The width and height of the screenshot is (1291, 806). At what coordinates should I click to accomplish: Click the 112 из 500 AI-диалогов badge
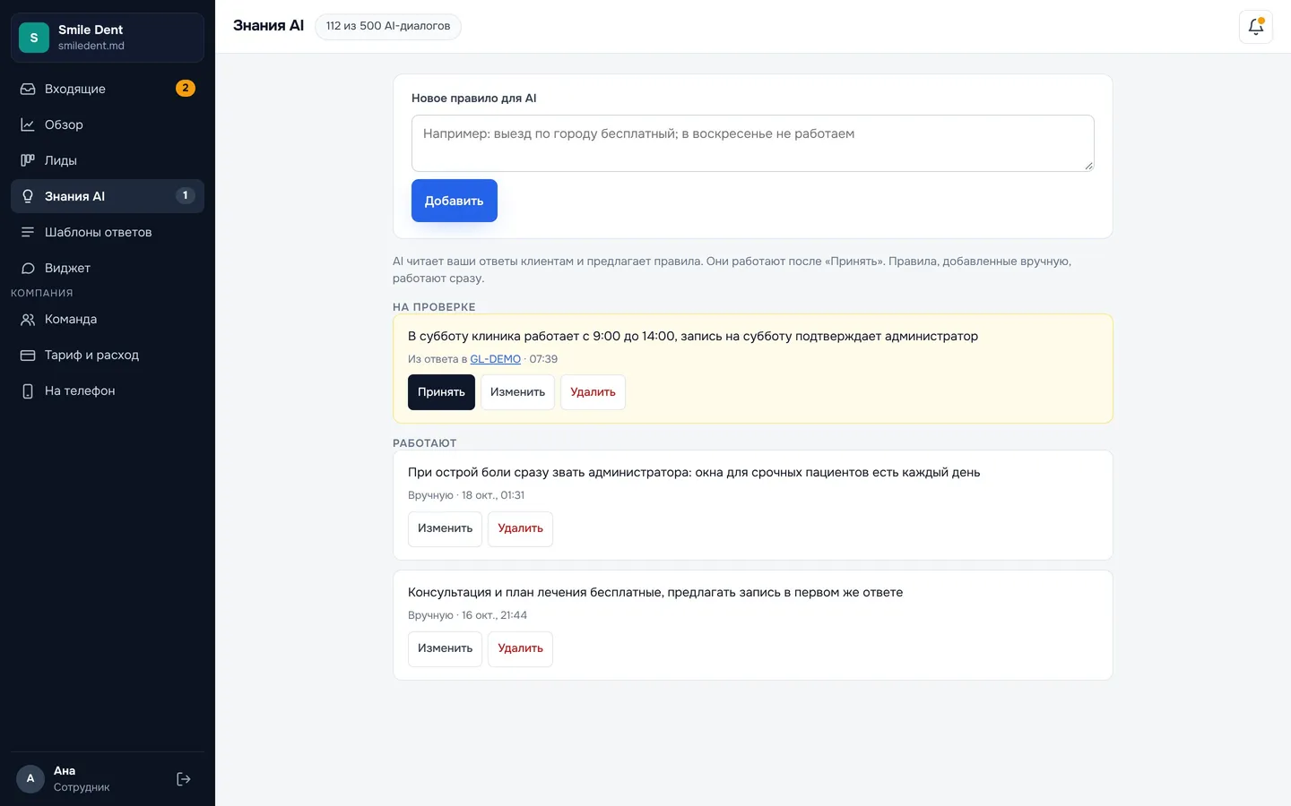[x=388, y=26]
